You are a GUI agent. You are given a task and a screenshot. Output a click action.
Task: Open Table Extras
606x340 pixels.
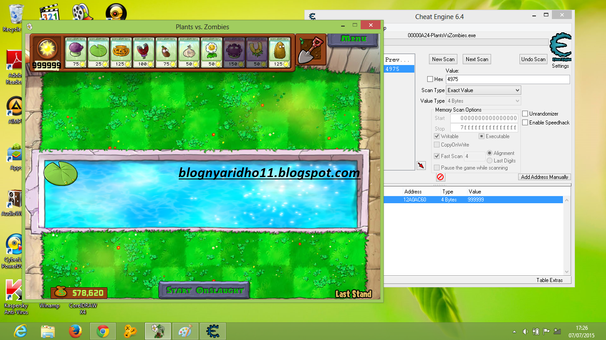pos(549,280)
